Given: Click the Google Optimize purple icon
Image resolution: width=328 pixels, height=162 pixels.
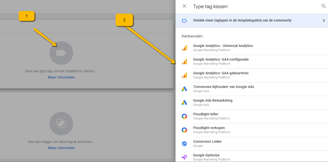Looking at the screenshot, I should point(184,158).
